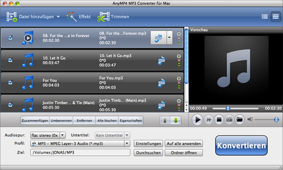The image size is (283, 170).
Task: Click the preview seek slider handle
Action: click(228, 108)
